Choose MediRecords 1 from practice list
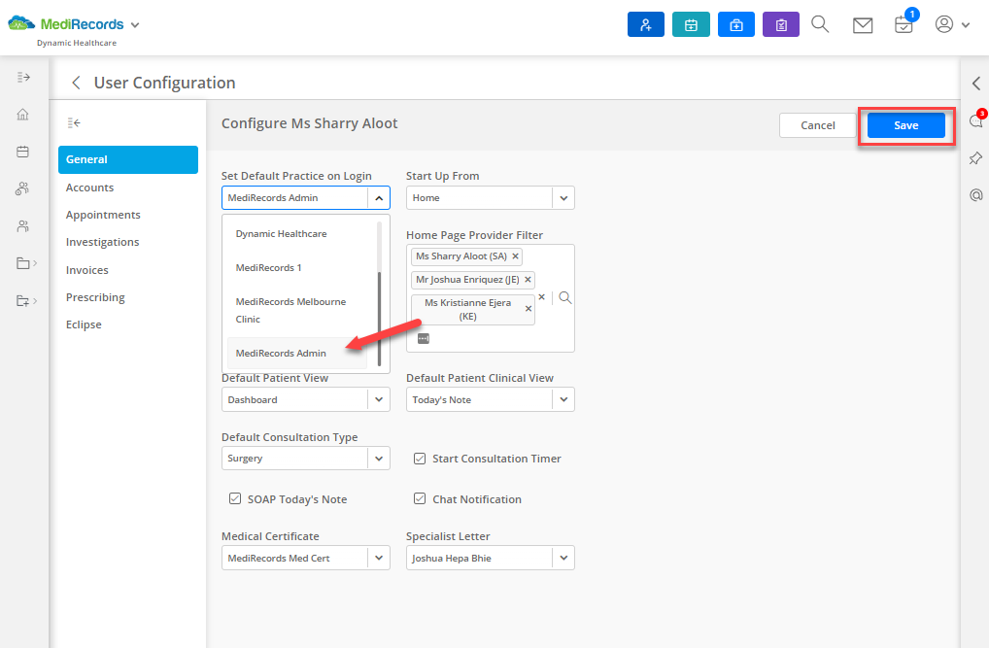Viewport: 989px width, 648px height. [x=297, y=267]
